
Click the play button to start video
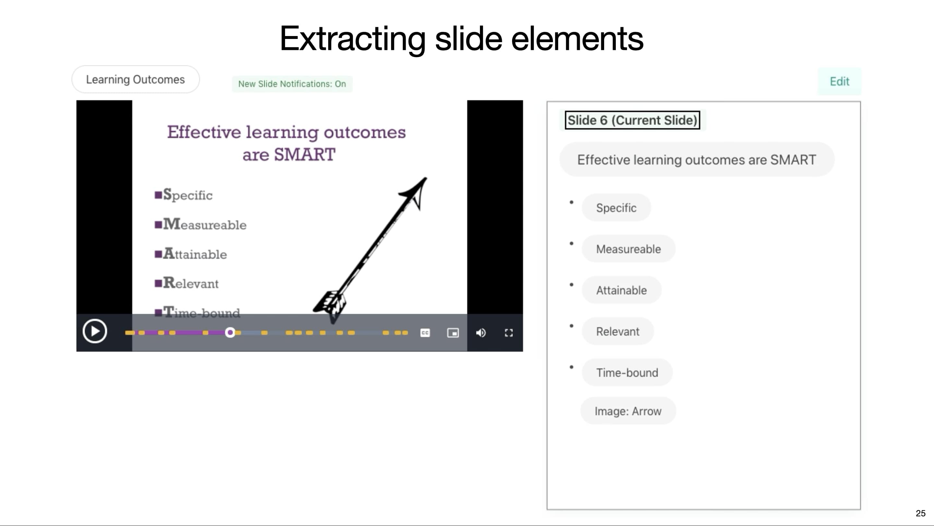click(95, 331)
